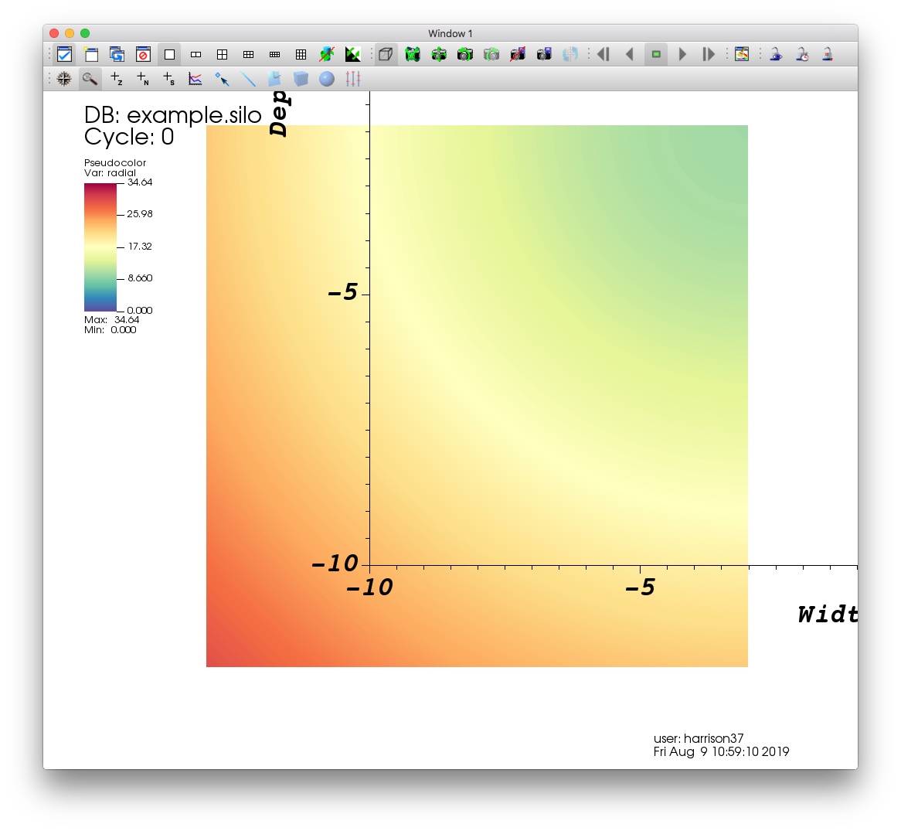901x831 pixels.
Task: Step animation forward one frame
Action: point(709,55)
